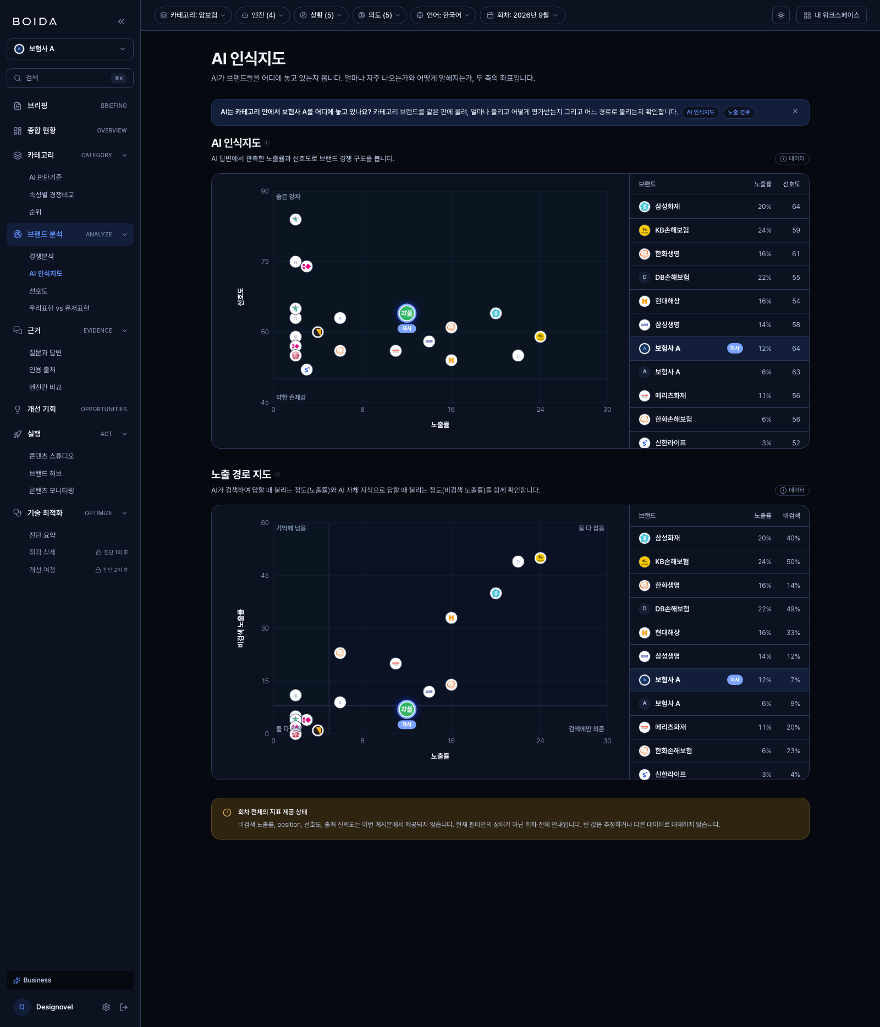Go to AI 판단기준 page
Viewport: 880px width, 1027px height.
(46, 177)
